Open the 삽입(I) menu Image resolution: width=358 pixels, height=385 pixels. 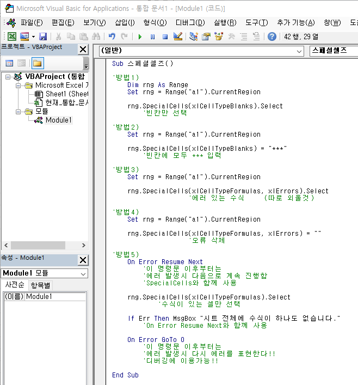(125, 22)
